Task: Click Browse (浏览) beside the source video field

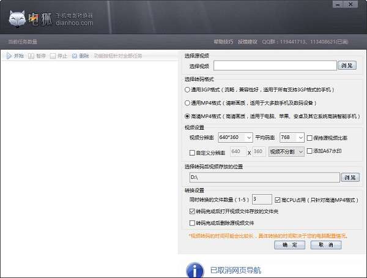Action: coord(348,66)
